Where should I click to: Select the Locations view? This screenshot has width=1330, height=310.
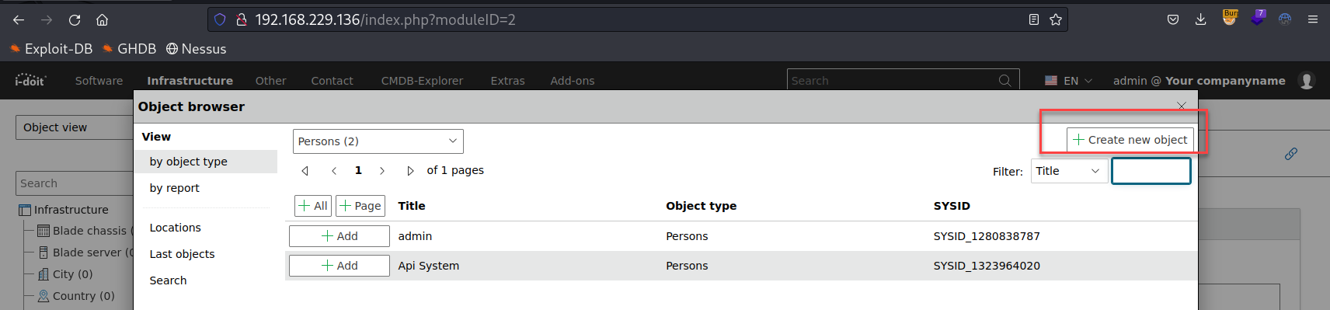click(176, 228)
